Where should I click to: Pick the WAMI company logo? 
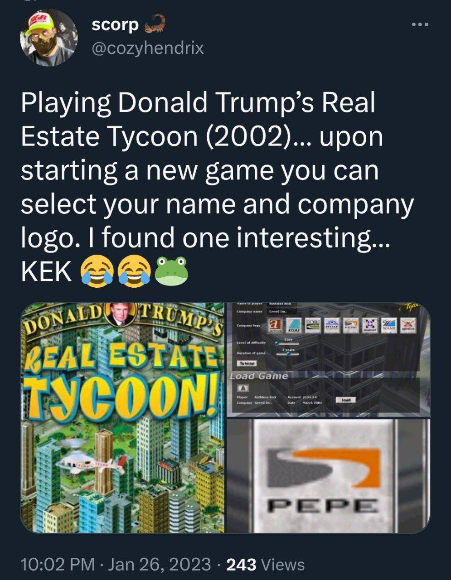click(x=389, y=325)
